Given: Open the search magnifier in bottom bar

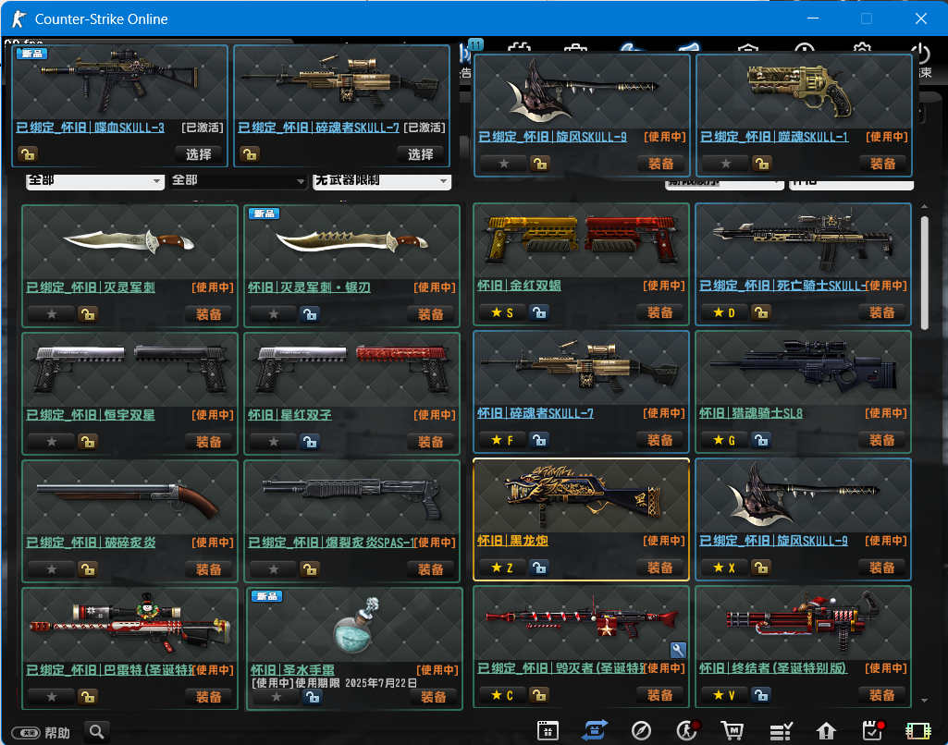Looking at the screenshot, I should tap(97, 732).
